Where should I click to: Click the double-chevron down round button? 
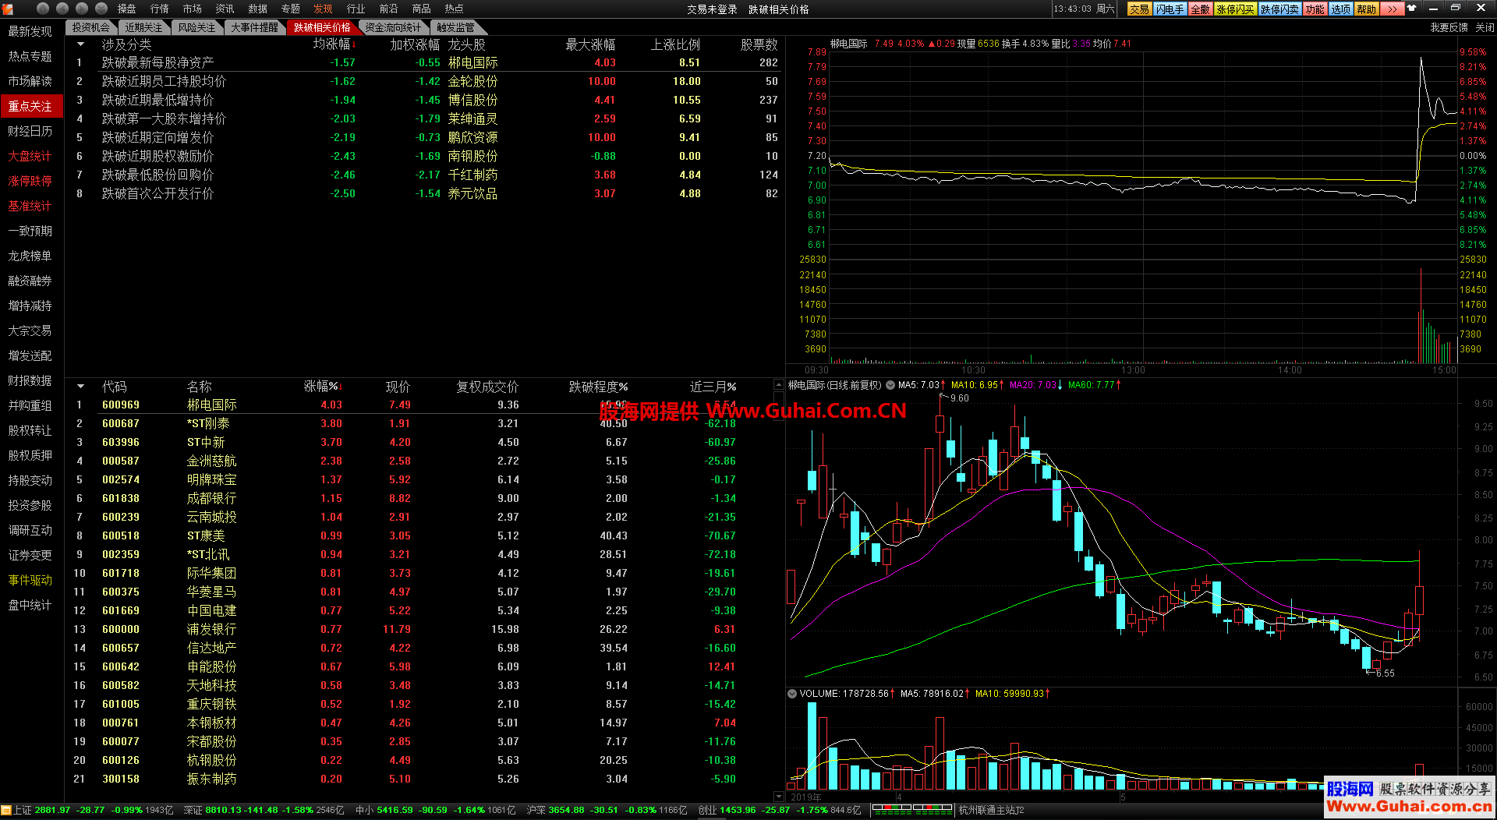click(x=101, y=9)
